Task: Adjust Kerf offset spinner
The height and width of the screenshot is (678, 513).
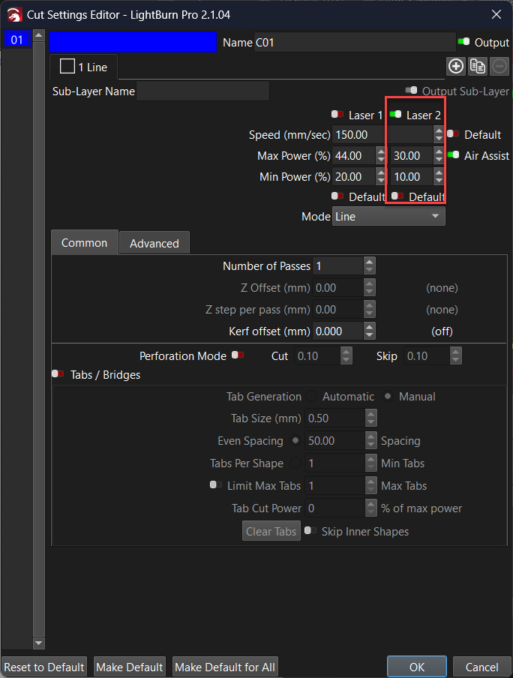Action: coord(369,331)
